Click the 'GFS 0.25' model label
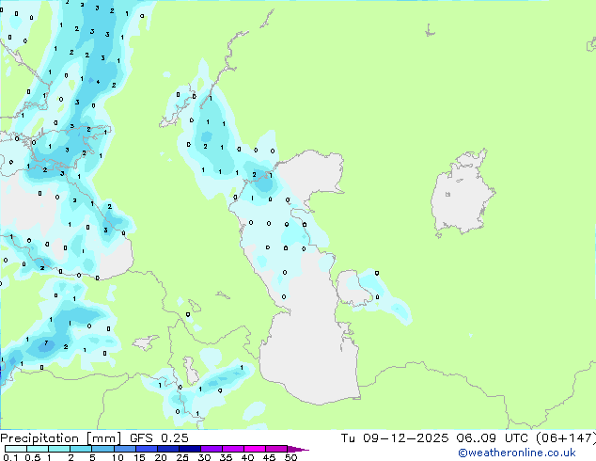 [159, 438]
